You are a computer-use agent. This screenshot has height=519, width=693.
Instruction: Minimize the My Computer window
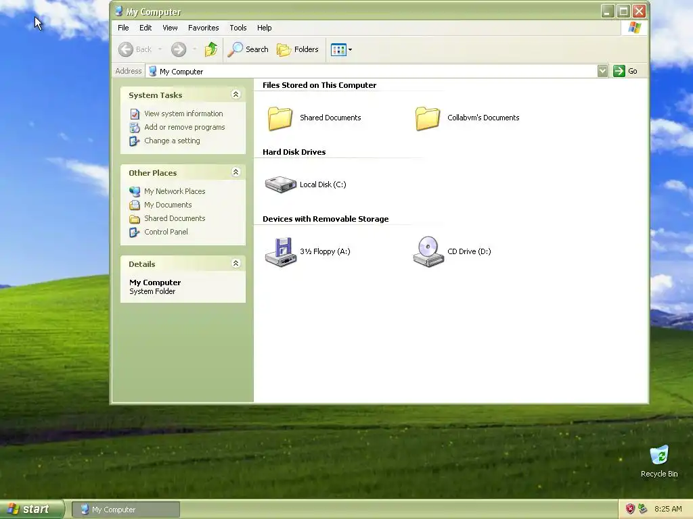608,11
